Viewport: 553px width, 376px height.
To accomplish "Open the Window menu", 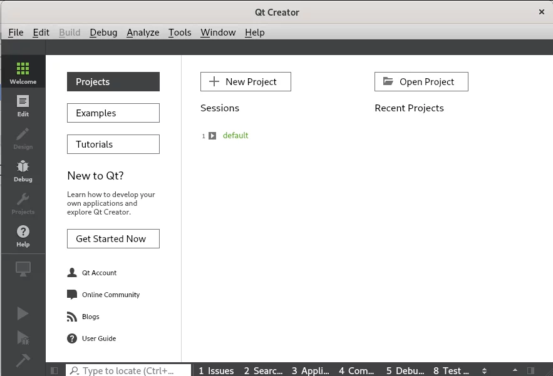I will (x=218, y=33).
